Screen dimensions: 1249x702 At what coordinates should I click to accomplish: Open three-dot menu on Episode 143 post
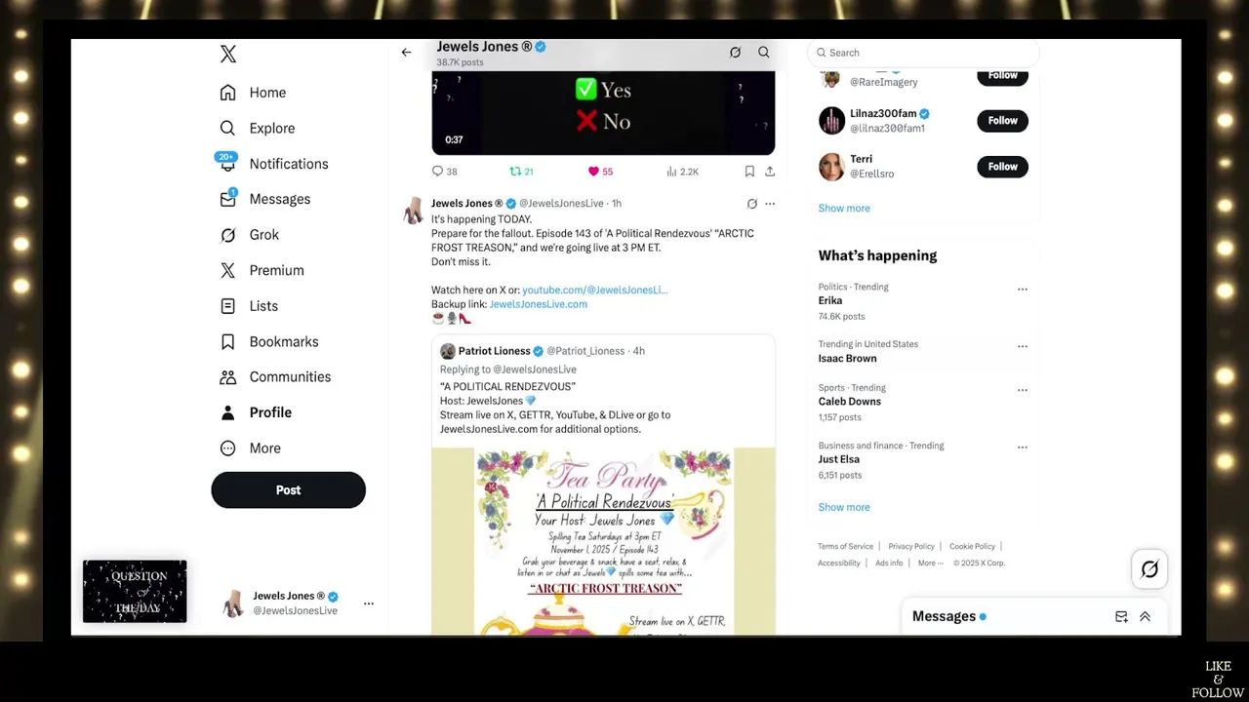(770, 204)
